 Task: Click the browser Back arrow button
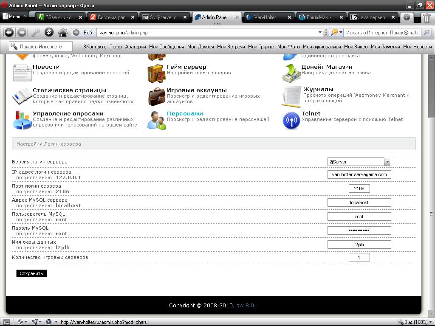click(x=9, y=33)
